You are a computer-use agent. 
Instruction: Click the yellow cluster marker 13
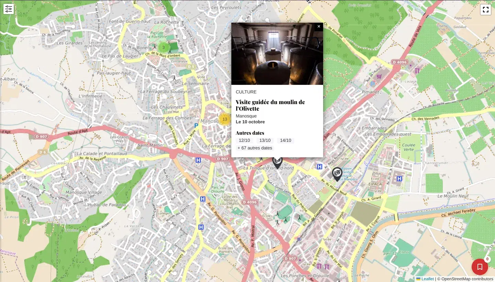[x=225, y=119]
